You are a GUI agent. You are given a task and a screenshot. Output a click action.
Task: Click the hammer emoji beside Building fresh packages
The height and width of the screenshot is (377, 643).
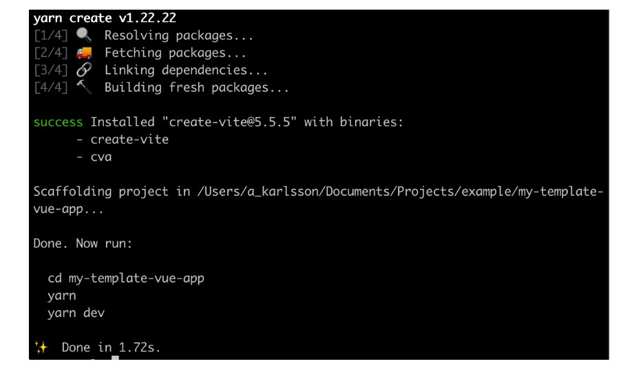tap(89, 88)
